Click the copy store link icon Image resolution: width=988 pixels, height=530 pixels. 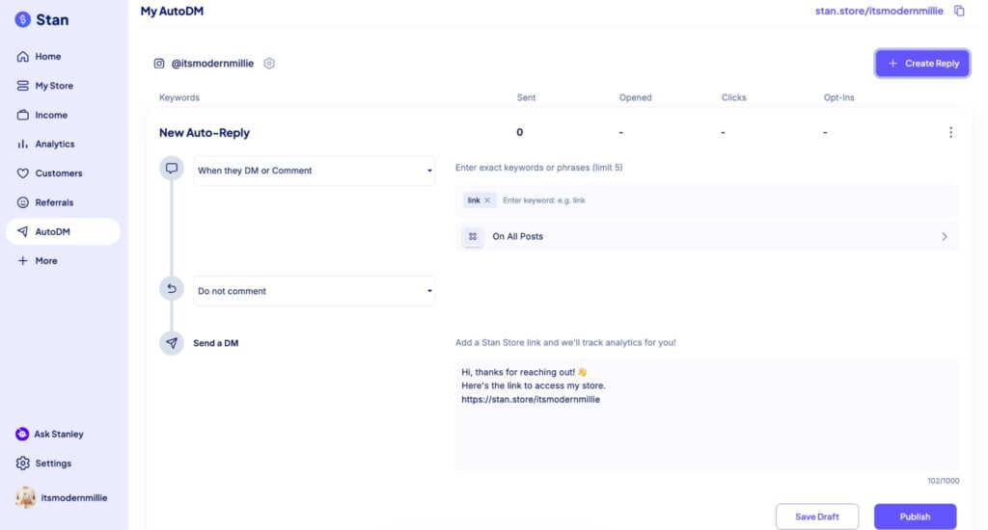pyautogui.click(x=959, y=11)
